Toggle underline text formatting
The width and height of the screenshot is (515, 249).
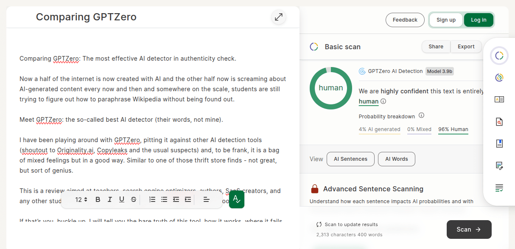[x=122, y=199]
